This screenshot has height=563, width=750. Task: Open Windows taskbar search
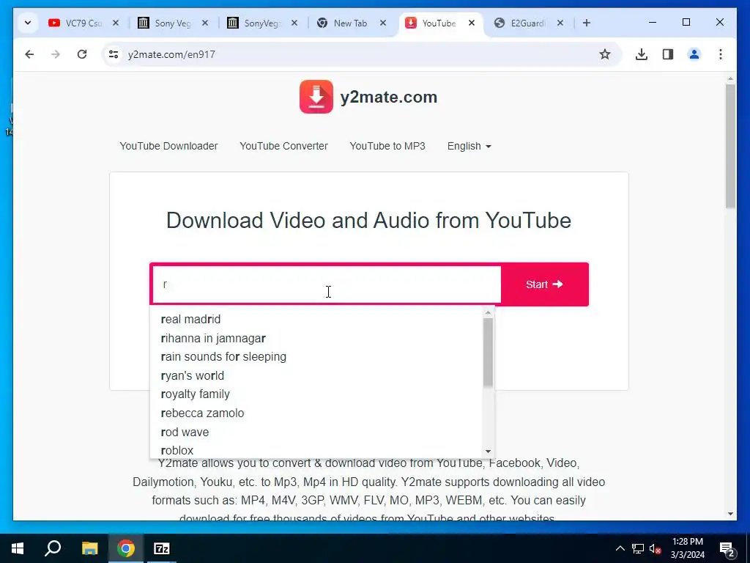(53, 548)
